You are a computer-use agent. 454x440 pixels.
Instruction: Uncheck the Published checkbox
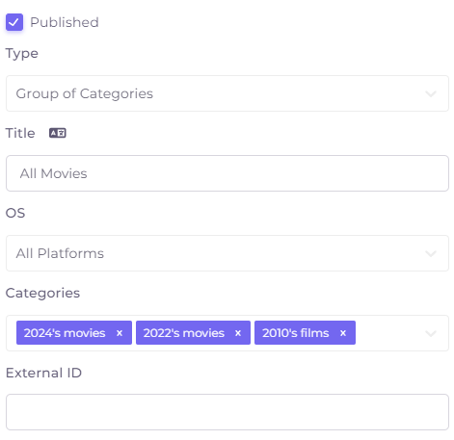(x=14, y=22)
